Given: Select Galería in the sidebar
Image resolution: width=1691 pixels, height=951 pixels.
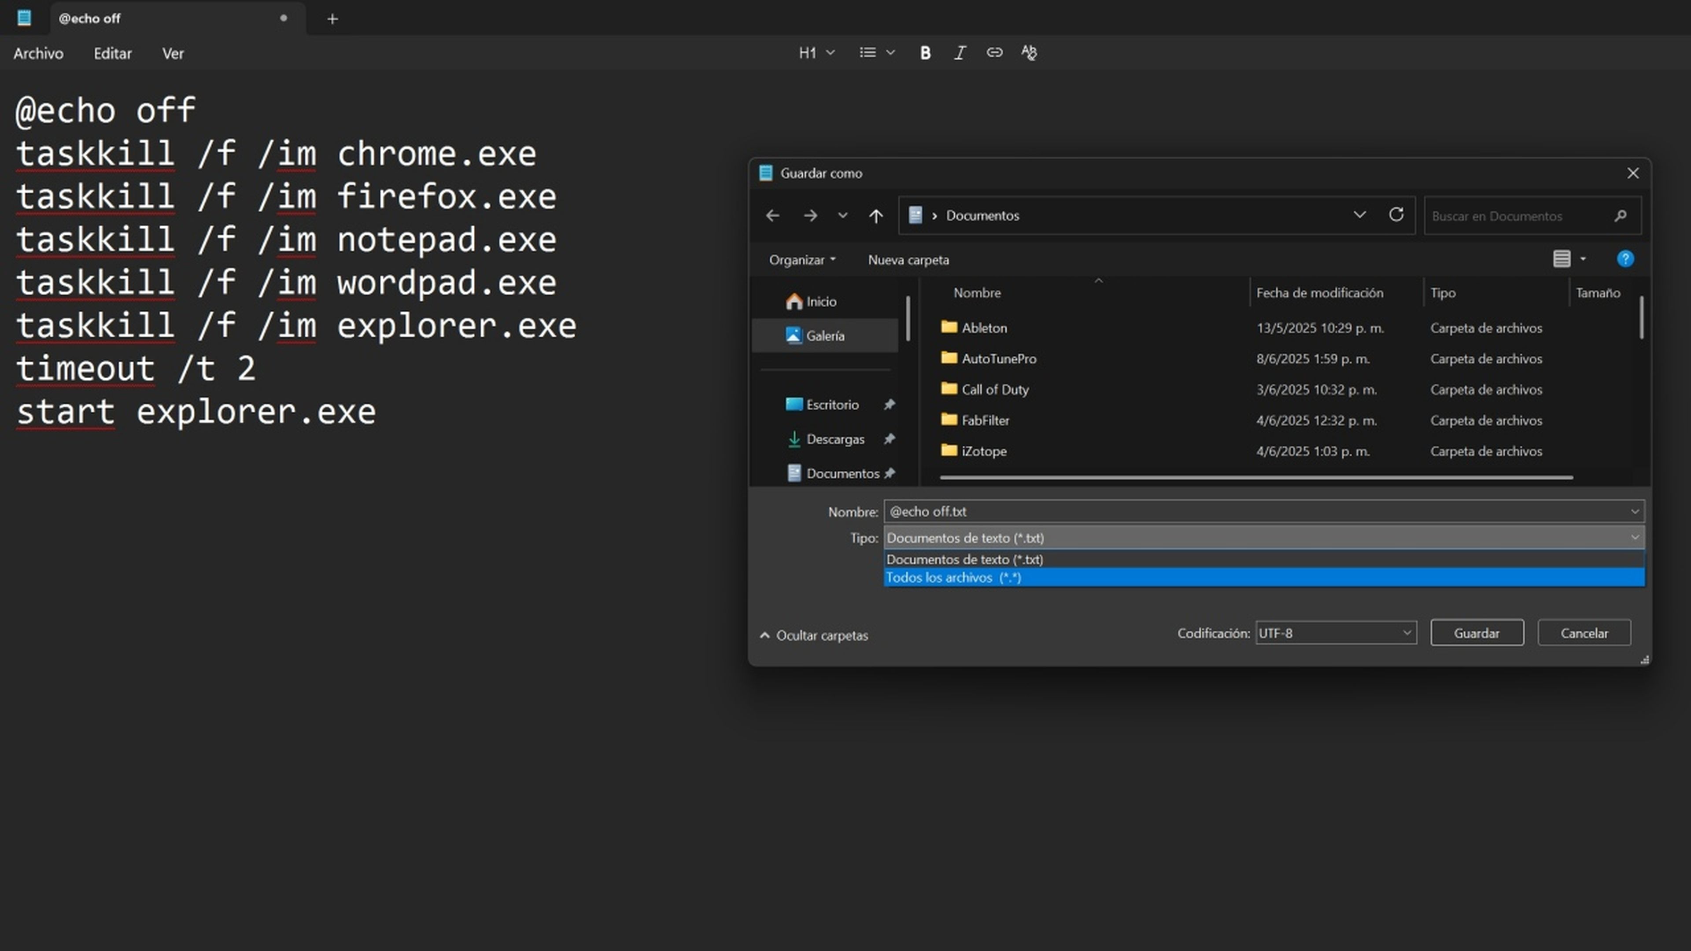Looking at the screenshot, I should [824, 335].
